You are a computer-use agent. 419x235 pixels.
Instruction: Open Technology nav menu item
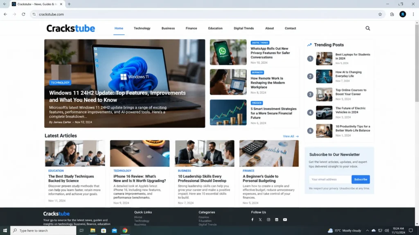142,28
